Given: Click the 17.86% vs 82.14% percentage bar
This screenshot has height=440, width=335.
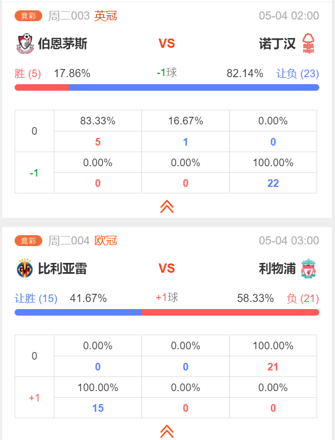Looking at the screenshot, I should tap(167, 87).
